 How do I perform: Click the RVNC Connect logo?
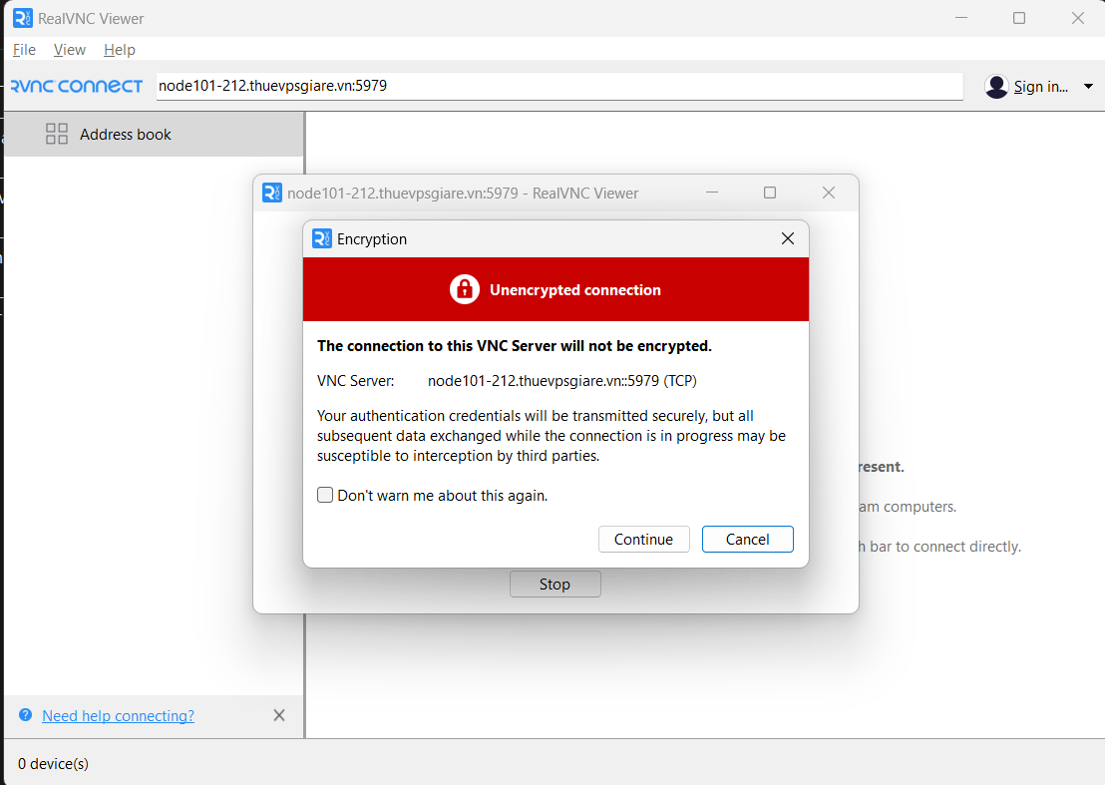click(x=76, y=86)
